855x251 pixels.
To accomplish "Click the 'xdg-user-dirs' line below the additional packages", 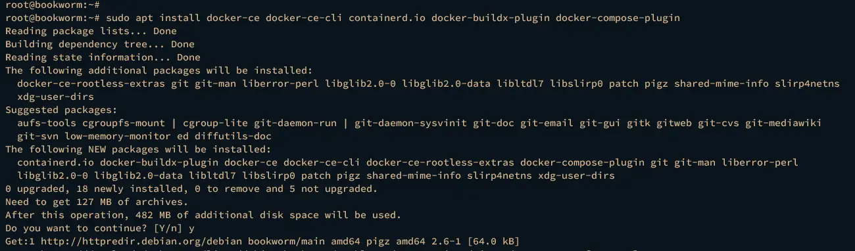I will click(x=55, y=97).
